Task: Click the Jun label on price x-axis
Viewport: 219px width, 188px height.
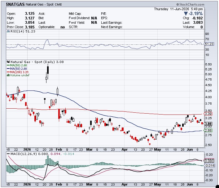Action: point(190,149)
